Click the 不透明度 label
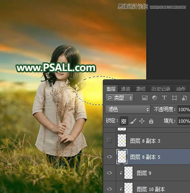The image size is (190, 193). pyautogui.click(x=165, y=110)
